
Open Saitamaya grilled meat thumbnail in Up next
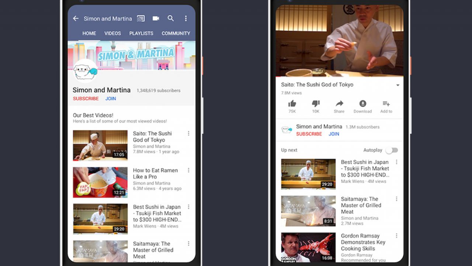click(308, 211)
